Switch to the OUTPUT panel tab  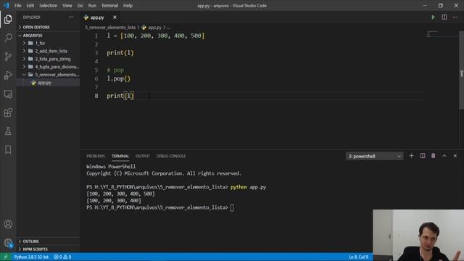tap(143, 156)
